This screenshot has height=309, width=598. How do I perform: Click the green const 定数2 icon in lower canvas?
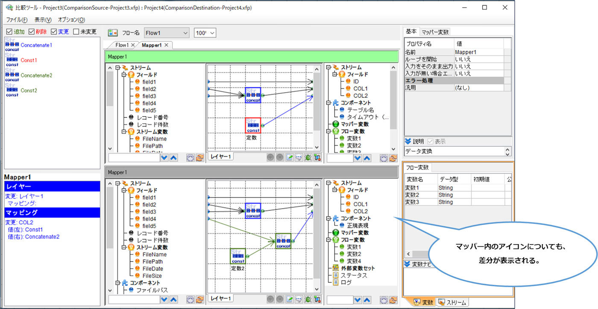tap(237, 256)
